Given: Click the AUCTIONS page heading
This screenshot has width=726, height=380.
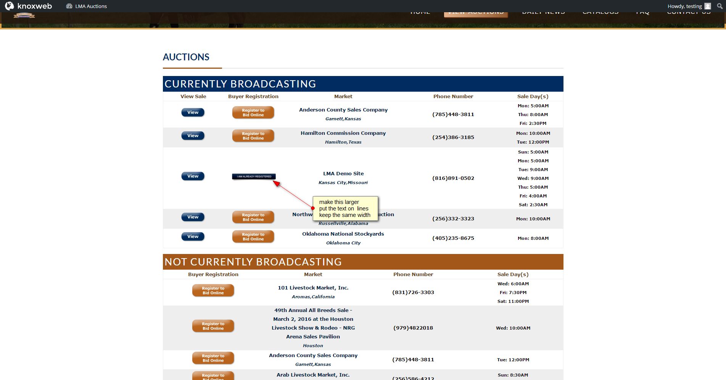Looking at the screenshot, I should [186, 57].
